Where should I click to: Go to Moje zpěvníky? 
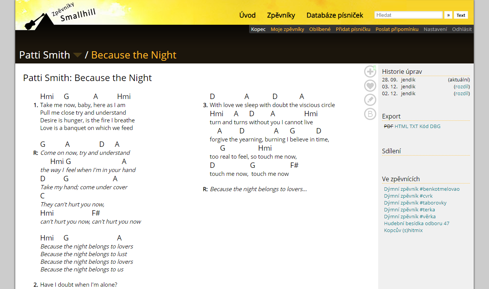pos(287,29)
